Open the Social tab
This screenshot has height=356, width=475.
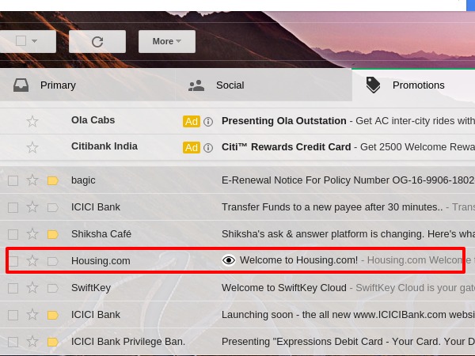pyautogui.click(x=230, y=85)
